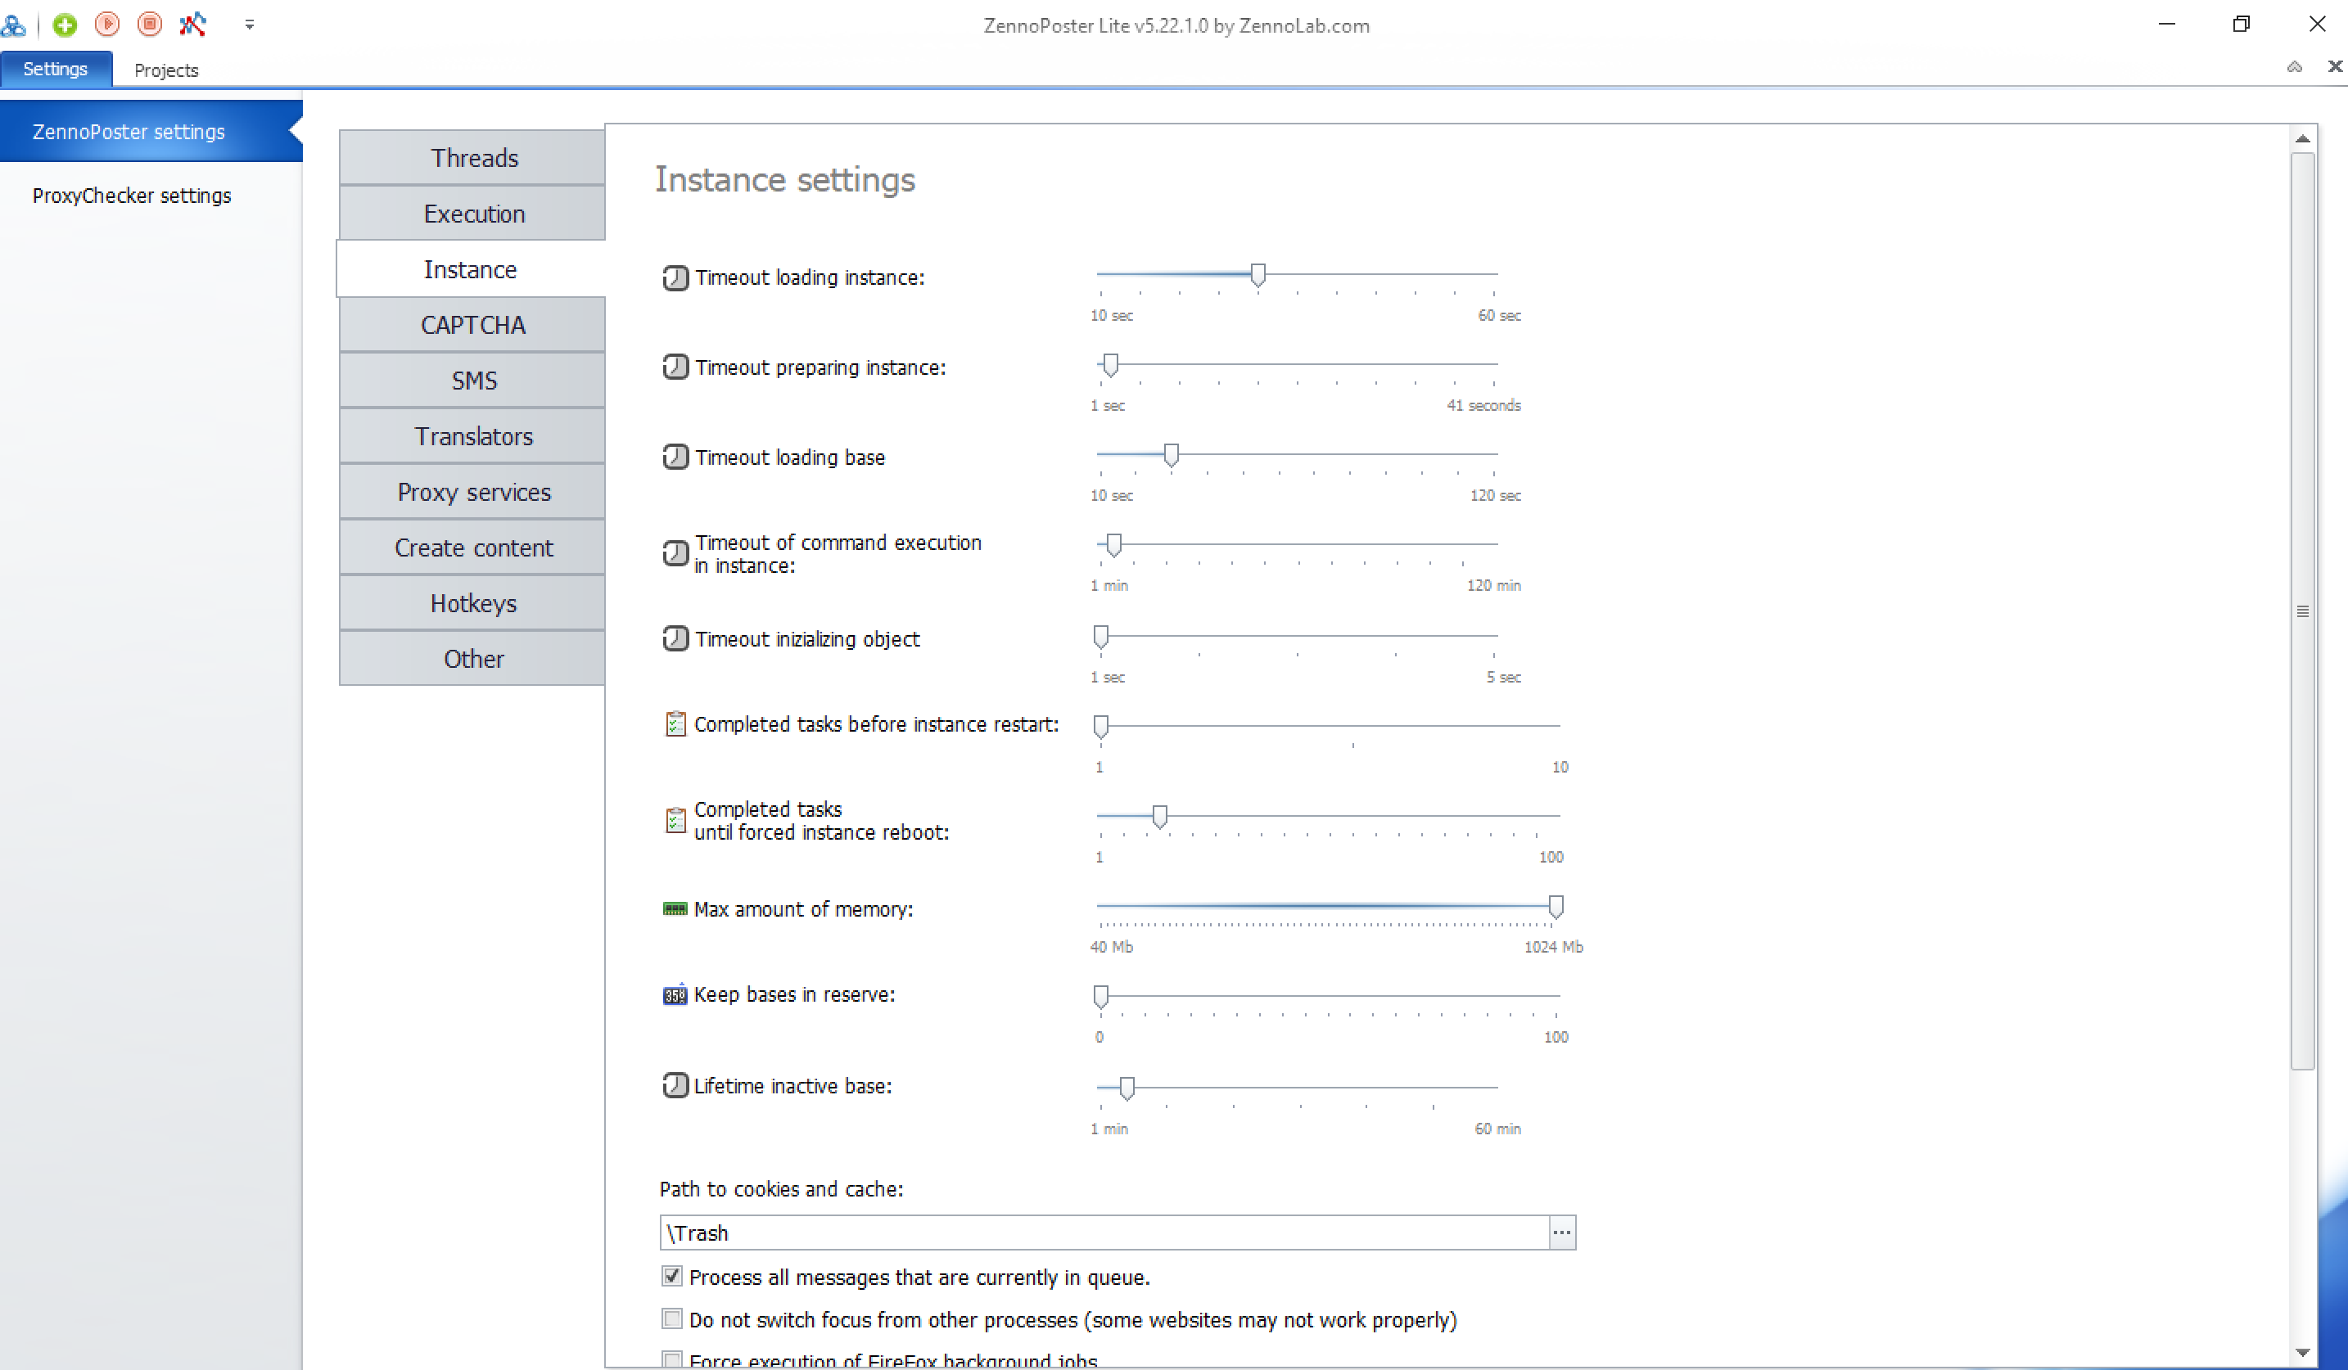The image size is (2348, 1370).
Task: Switch to the Settings tab
Action: tap(56, 69)
